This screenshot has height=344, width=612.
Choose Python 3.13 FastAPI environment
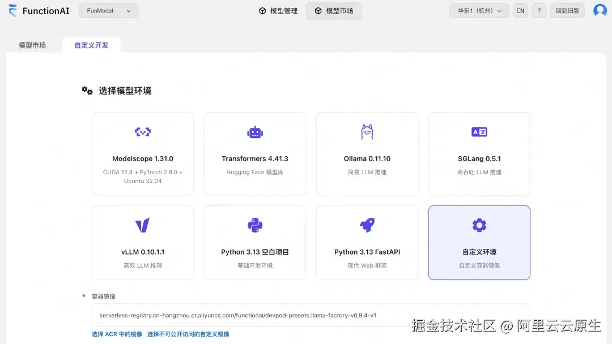click(367, 243)
